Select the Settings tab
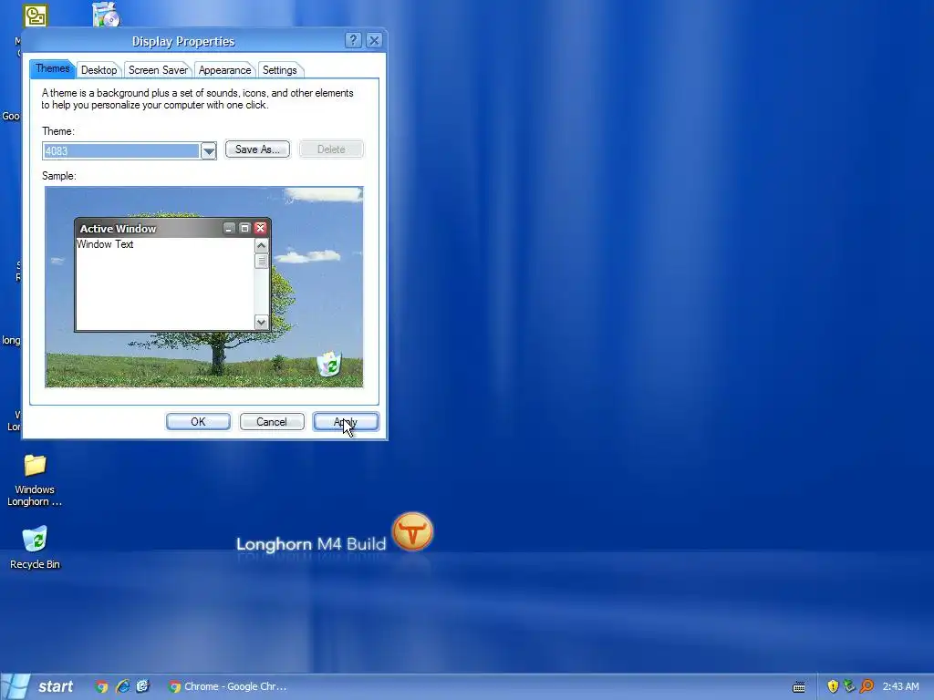 tap(279, 70)
